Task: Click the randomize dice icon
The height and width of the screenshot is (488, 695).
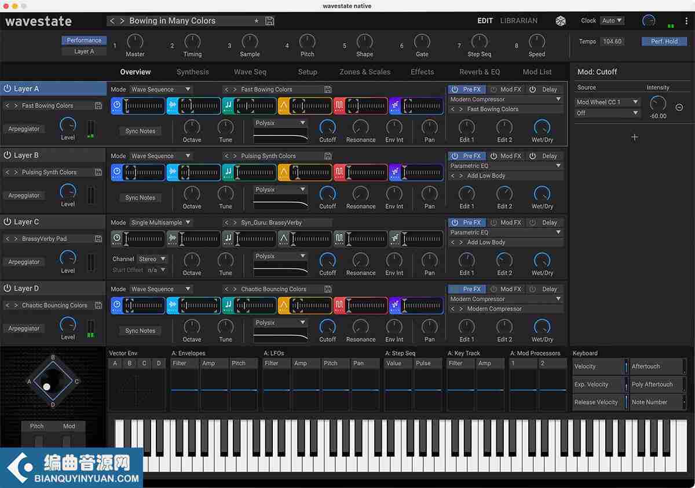Action: (x=561, y=21)
